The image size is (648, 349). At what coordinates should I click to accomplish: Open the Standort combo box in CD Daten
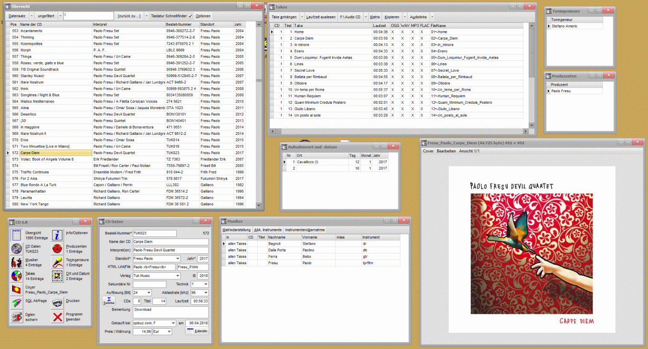point(156,259)
